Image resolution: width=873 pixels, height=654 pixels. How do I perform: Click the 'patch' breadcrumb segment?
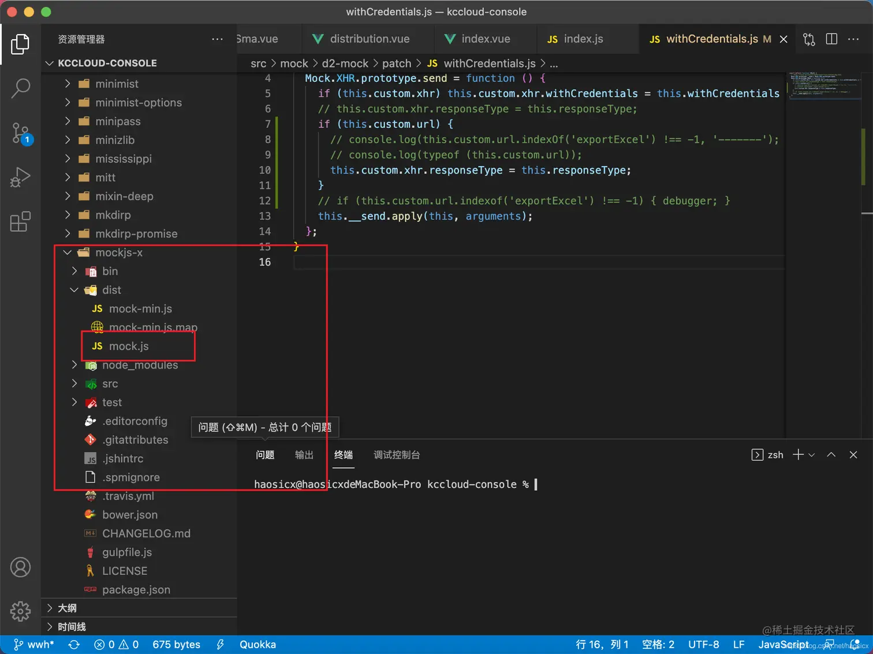[x=397, y=63]
